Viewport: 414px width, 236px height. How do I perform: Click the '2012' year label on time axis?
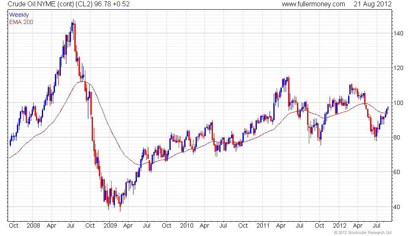click(x=340, y=226)
